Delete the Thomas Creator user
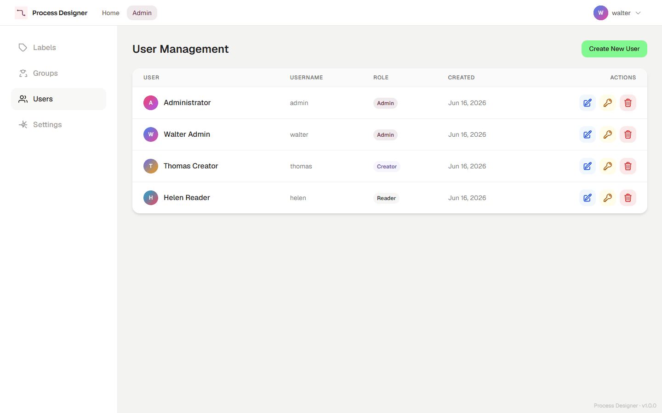Viewport: 662px width, 413px height. pyautogui.click(x=628, y=166)
